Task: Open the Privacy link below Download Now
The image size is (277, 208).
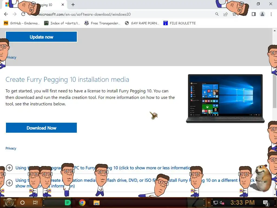Action: tap(11, 148)
